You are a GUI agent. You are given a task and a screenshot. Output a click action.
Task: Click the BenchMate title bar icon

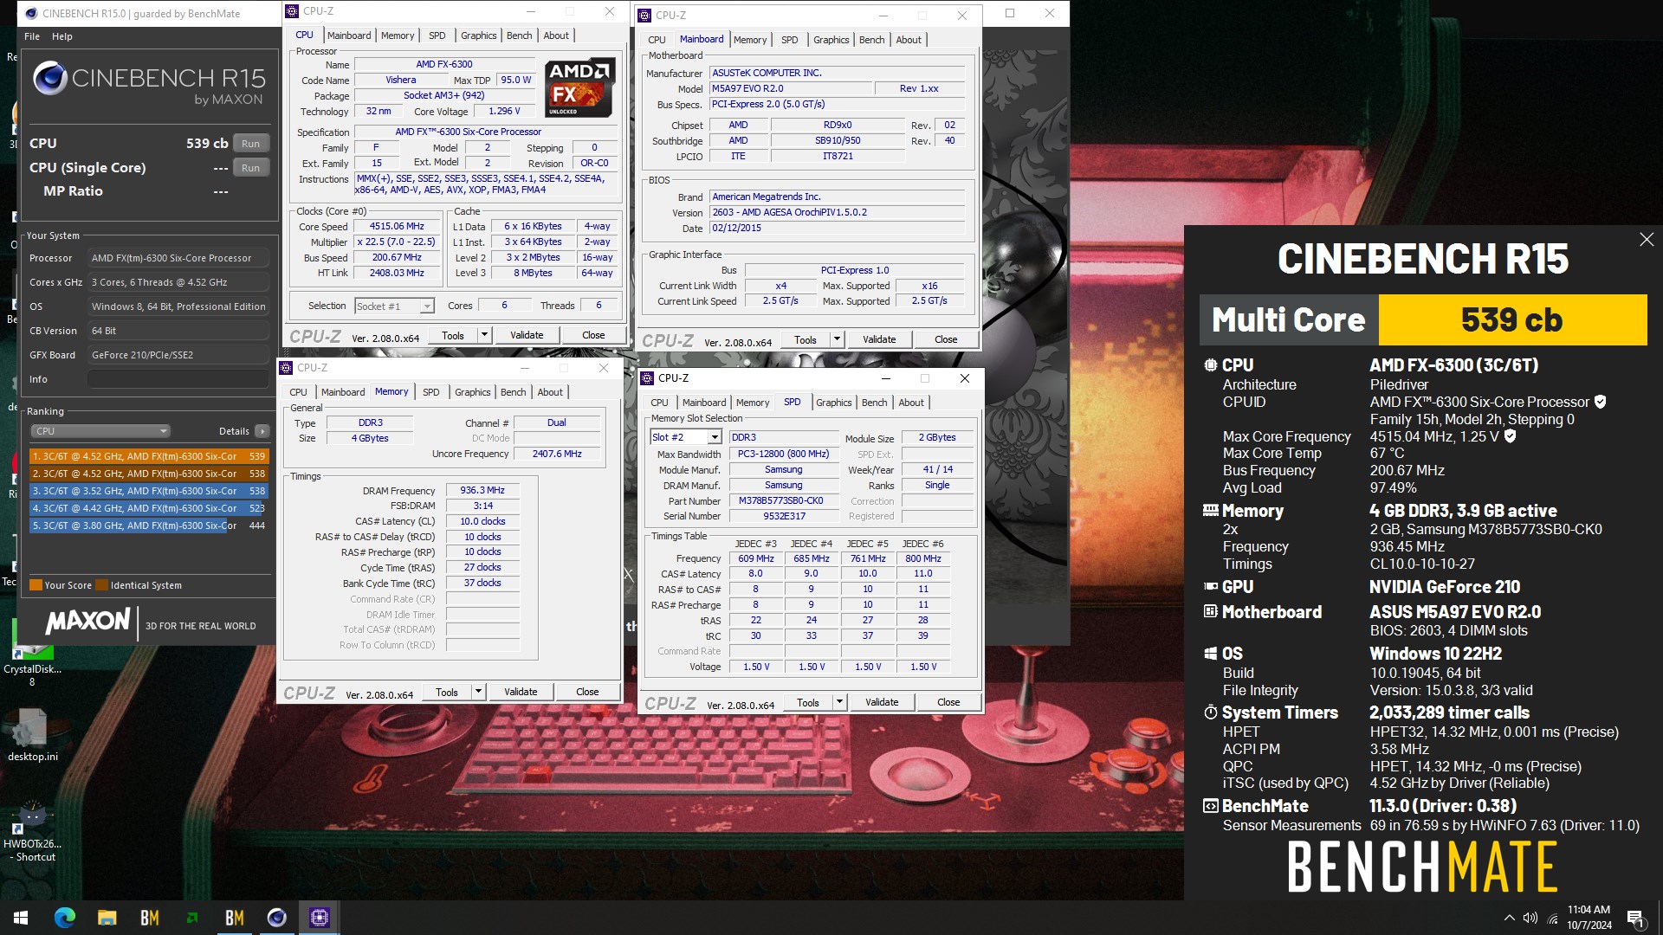pos(32,14)
